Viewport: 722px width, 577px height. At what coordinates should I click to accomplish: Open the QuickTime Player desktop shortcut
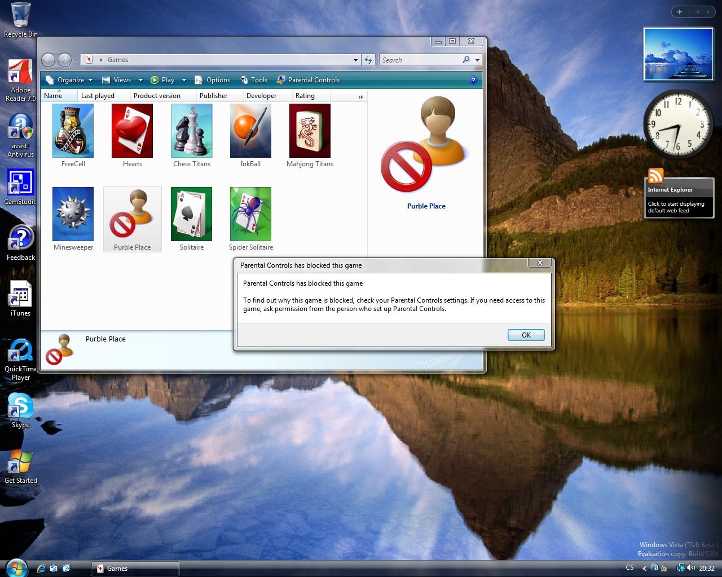[21, 350]
